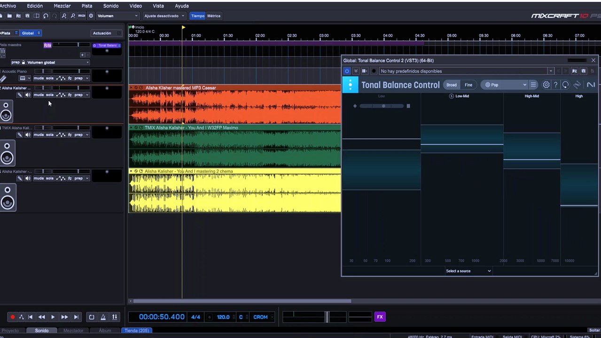Open the Ayuda menu
601x338 pixels.
pyautogui.click(x=182, y=6)
